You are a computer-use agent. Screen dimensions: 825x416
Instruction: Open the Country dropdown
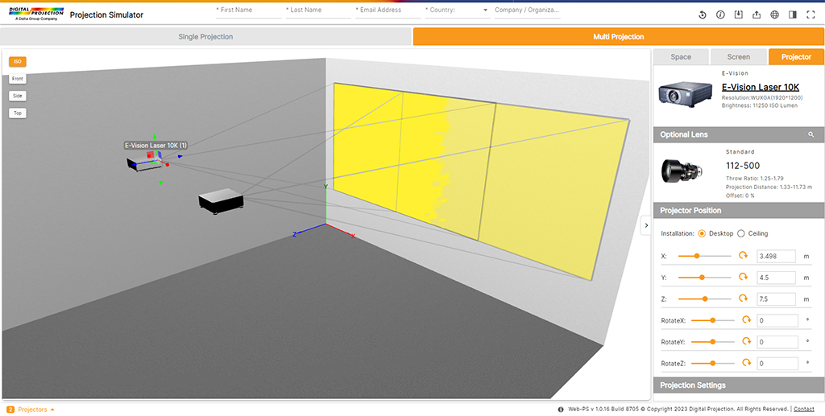click(x=457, y=10)
